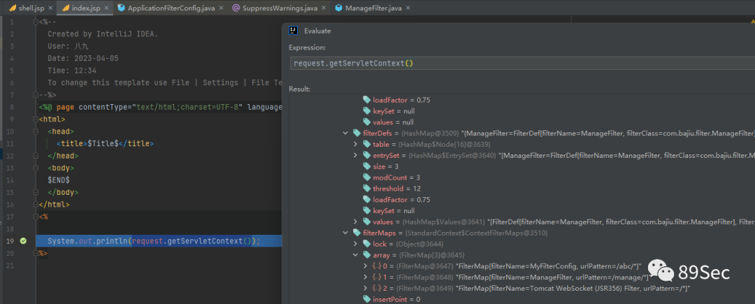This screenshot has width=755, height=304.
Task: Click the field icon next to array
Action: 367,255
